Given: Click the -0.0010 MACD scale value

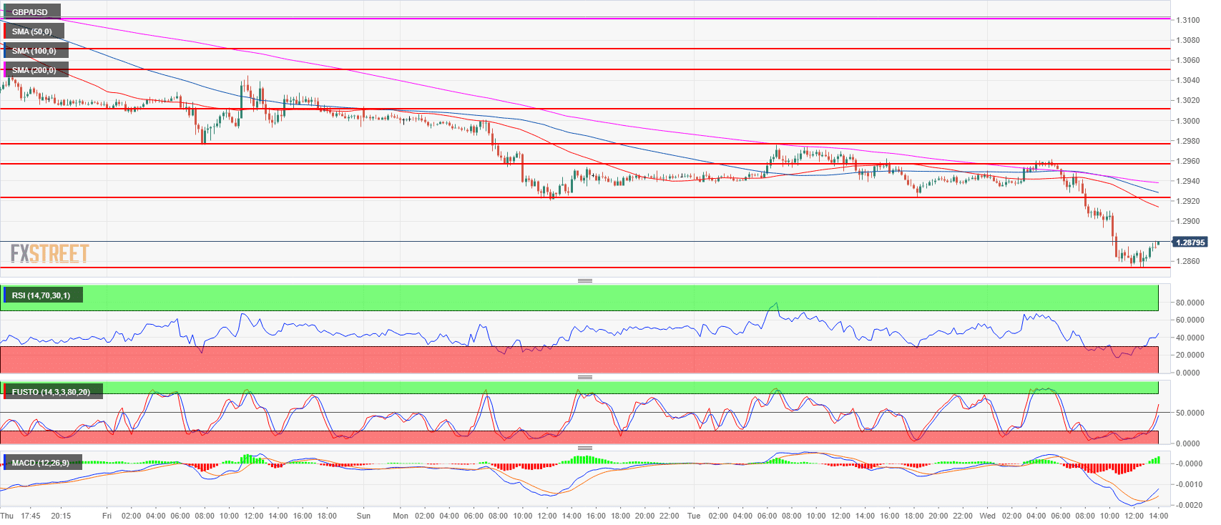Looking at the screenshot, I should click(1189, 484).
